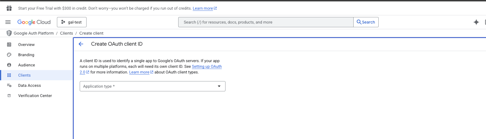486x139 pixels.
Task: Click the Application type dropdown arrow
Action: 219,86
